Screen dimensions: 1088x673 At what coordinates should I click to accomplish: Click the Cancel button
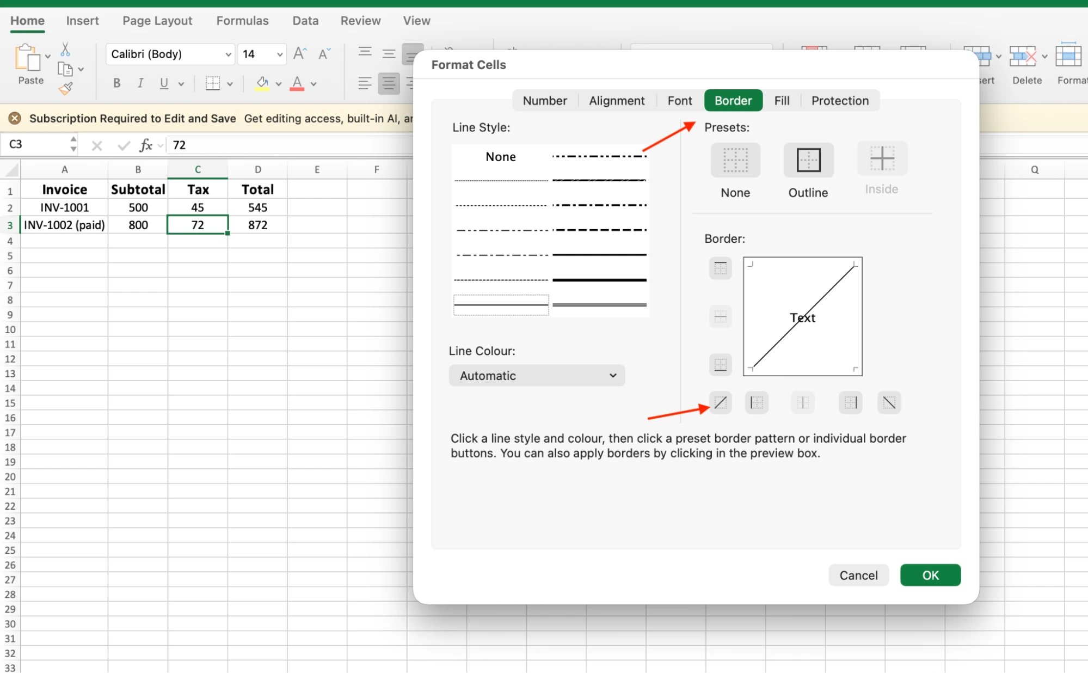coord(858,576)
